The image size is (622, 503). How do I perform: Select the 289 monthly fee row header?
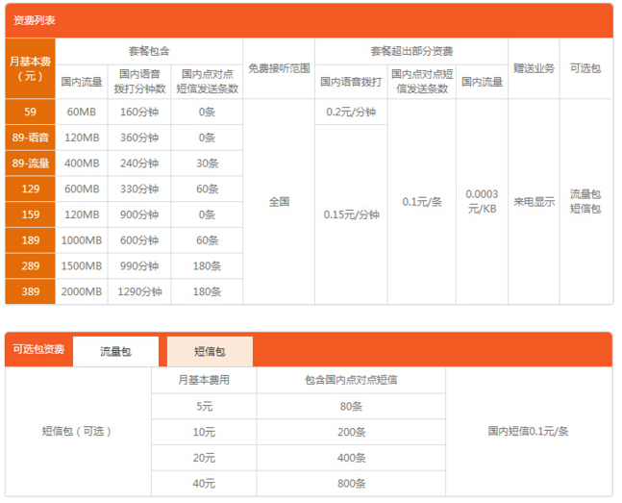(30, 266)
